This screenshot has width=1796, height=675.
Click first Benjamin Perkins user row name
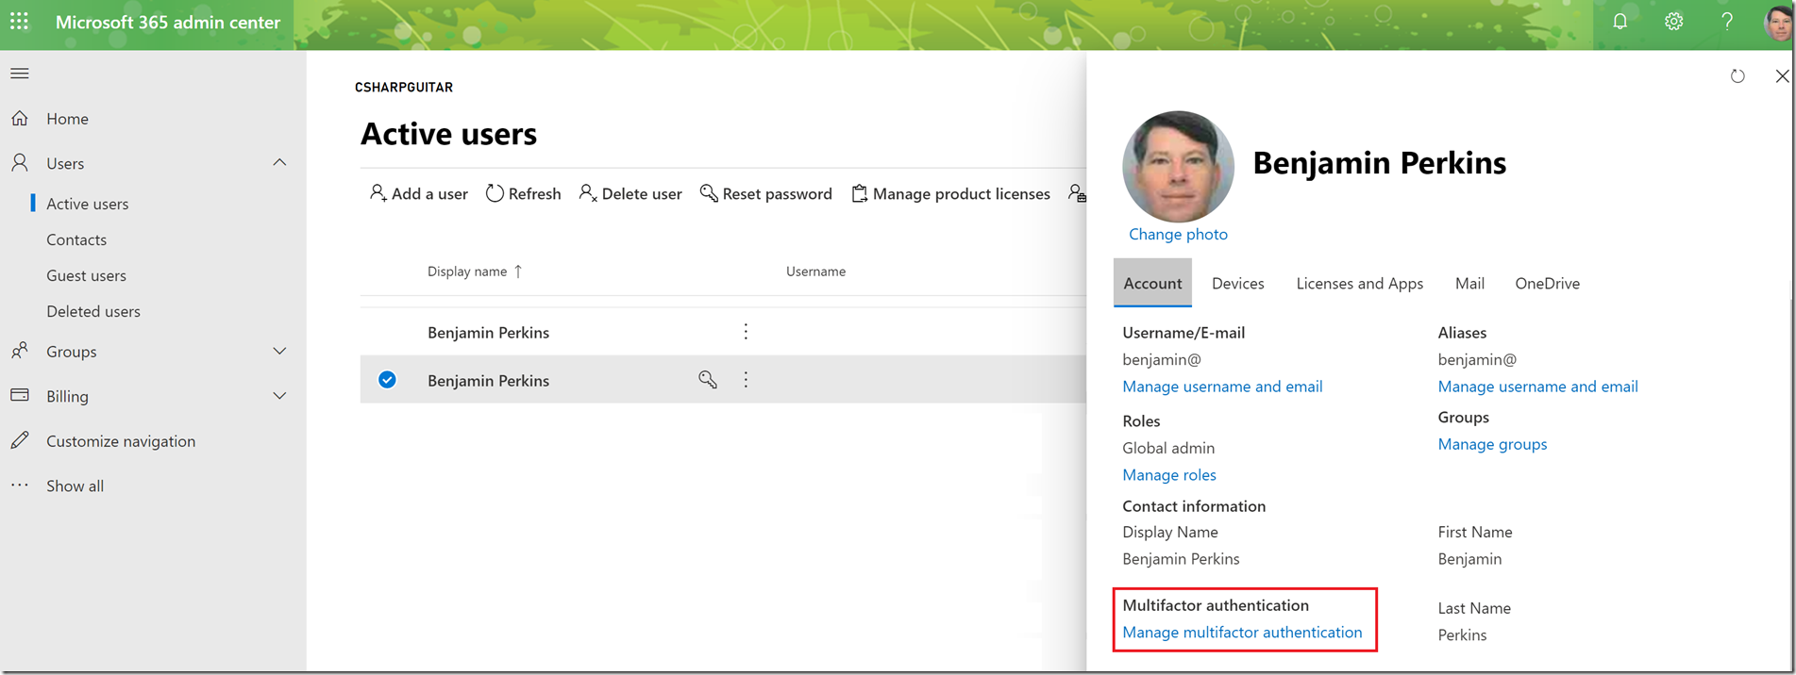488,332
